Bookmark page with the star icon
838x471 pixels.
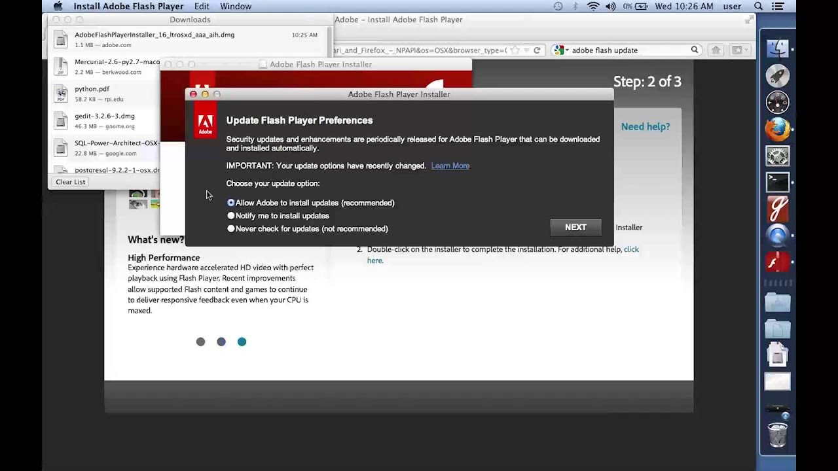pos(515,50)
